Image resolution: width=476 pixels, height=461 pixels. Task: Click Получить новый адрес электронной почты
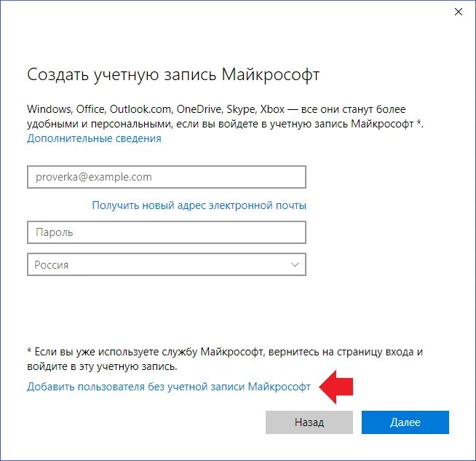coord(199,205)
